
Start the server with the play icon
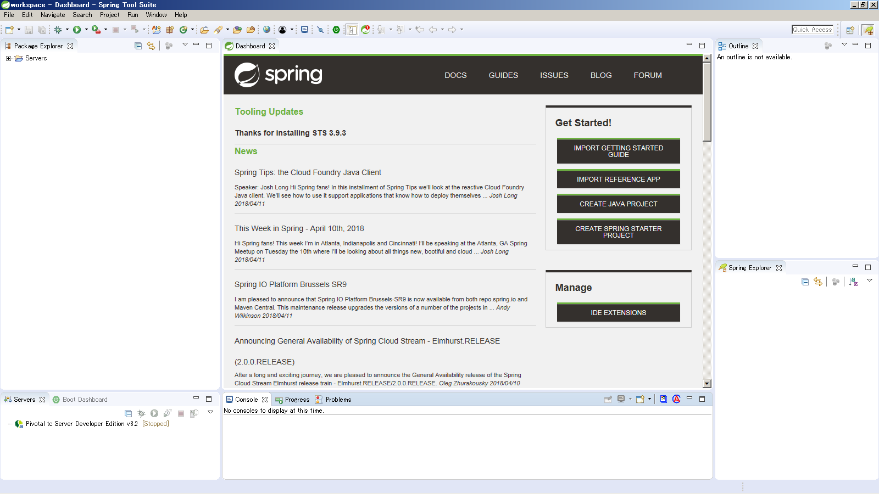click(x=154, y=413)
